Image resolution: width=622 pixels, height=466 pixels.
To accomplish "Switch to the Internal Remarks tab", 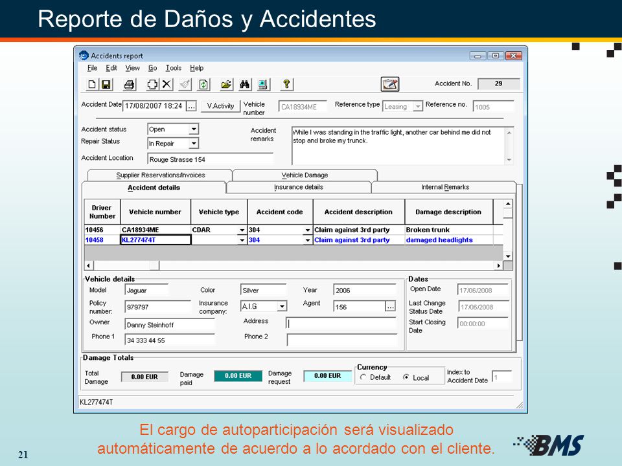I will click(x=444, y=187).
